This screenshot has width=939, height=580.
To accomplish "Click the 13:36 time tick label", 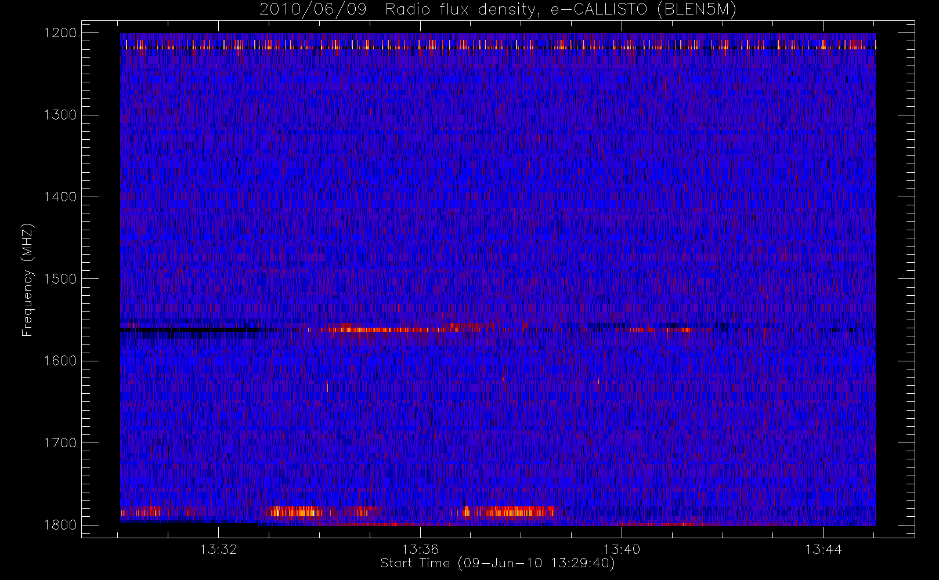I will click(420, 549).
